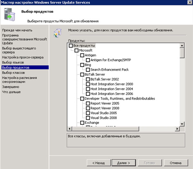Screen dimensions: 193x169
Task: Check Developer Tools, Runtimes, and Redistributables box
Action: 82,99
